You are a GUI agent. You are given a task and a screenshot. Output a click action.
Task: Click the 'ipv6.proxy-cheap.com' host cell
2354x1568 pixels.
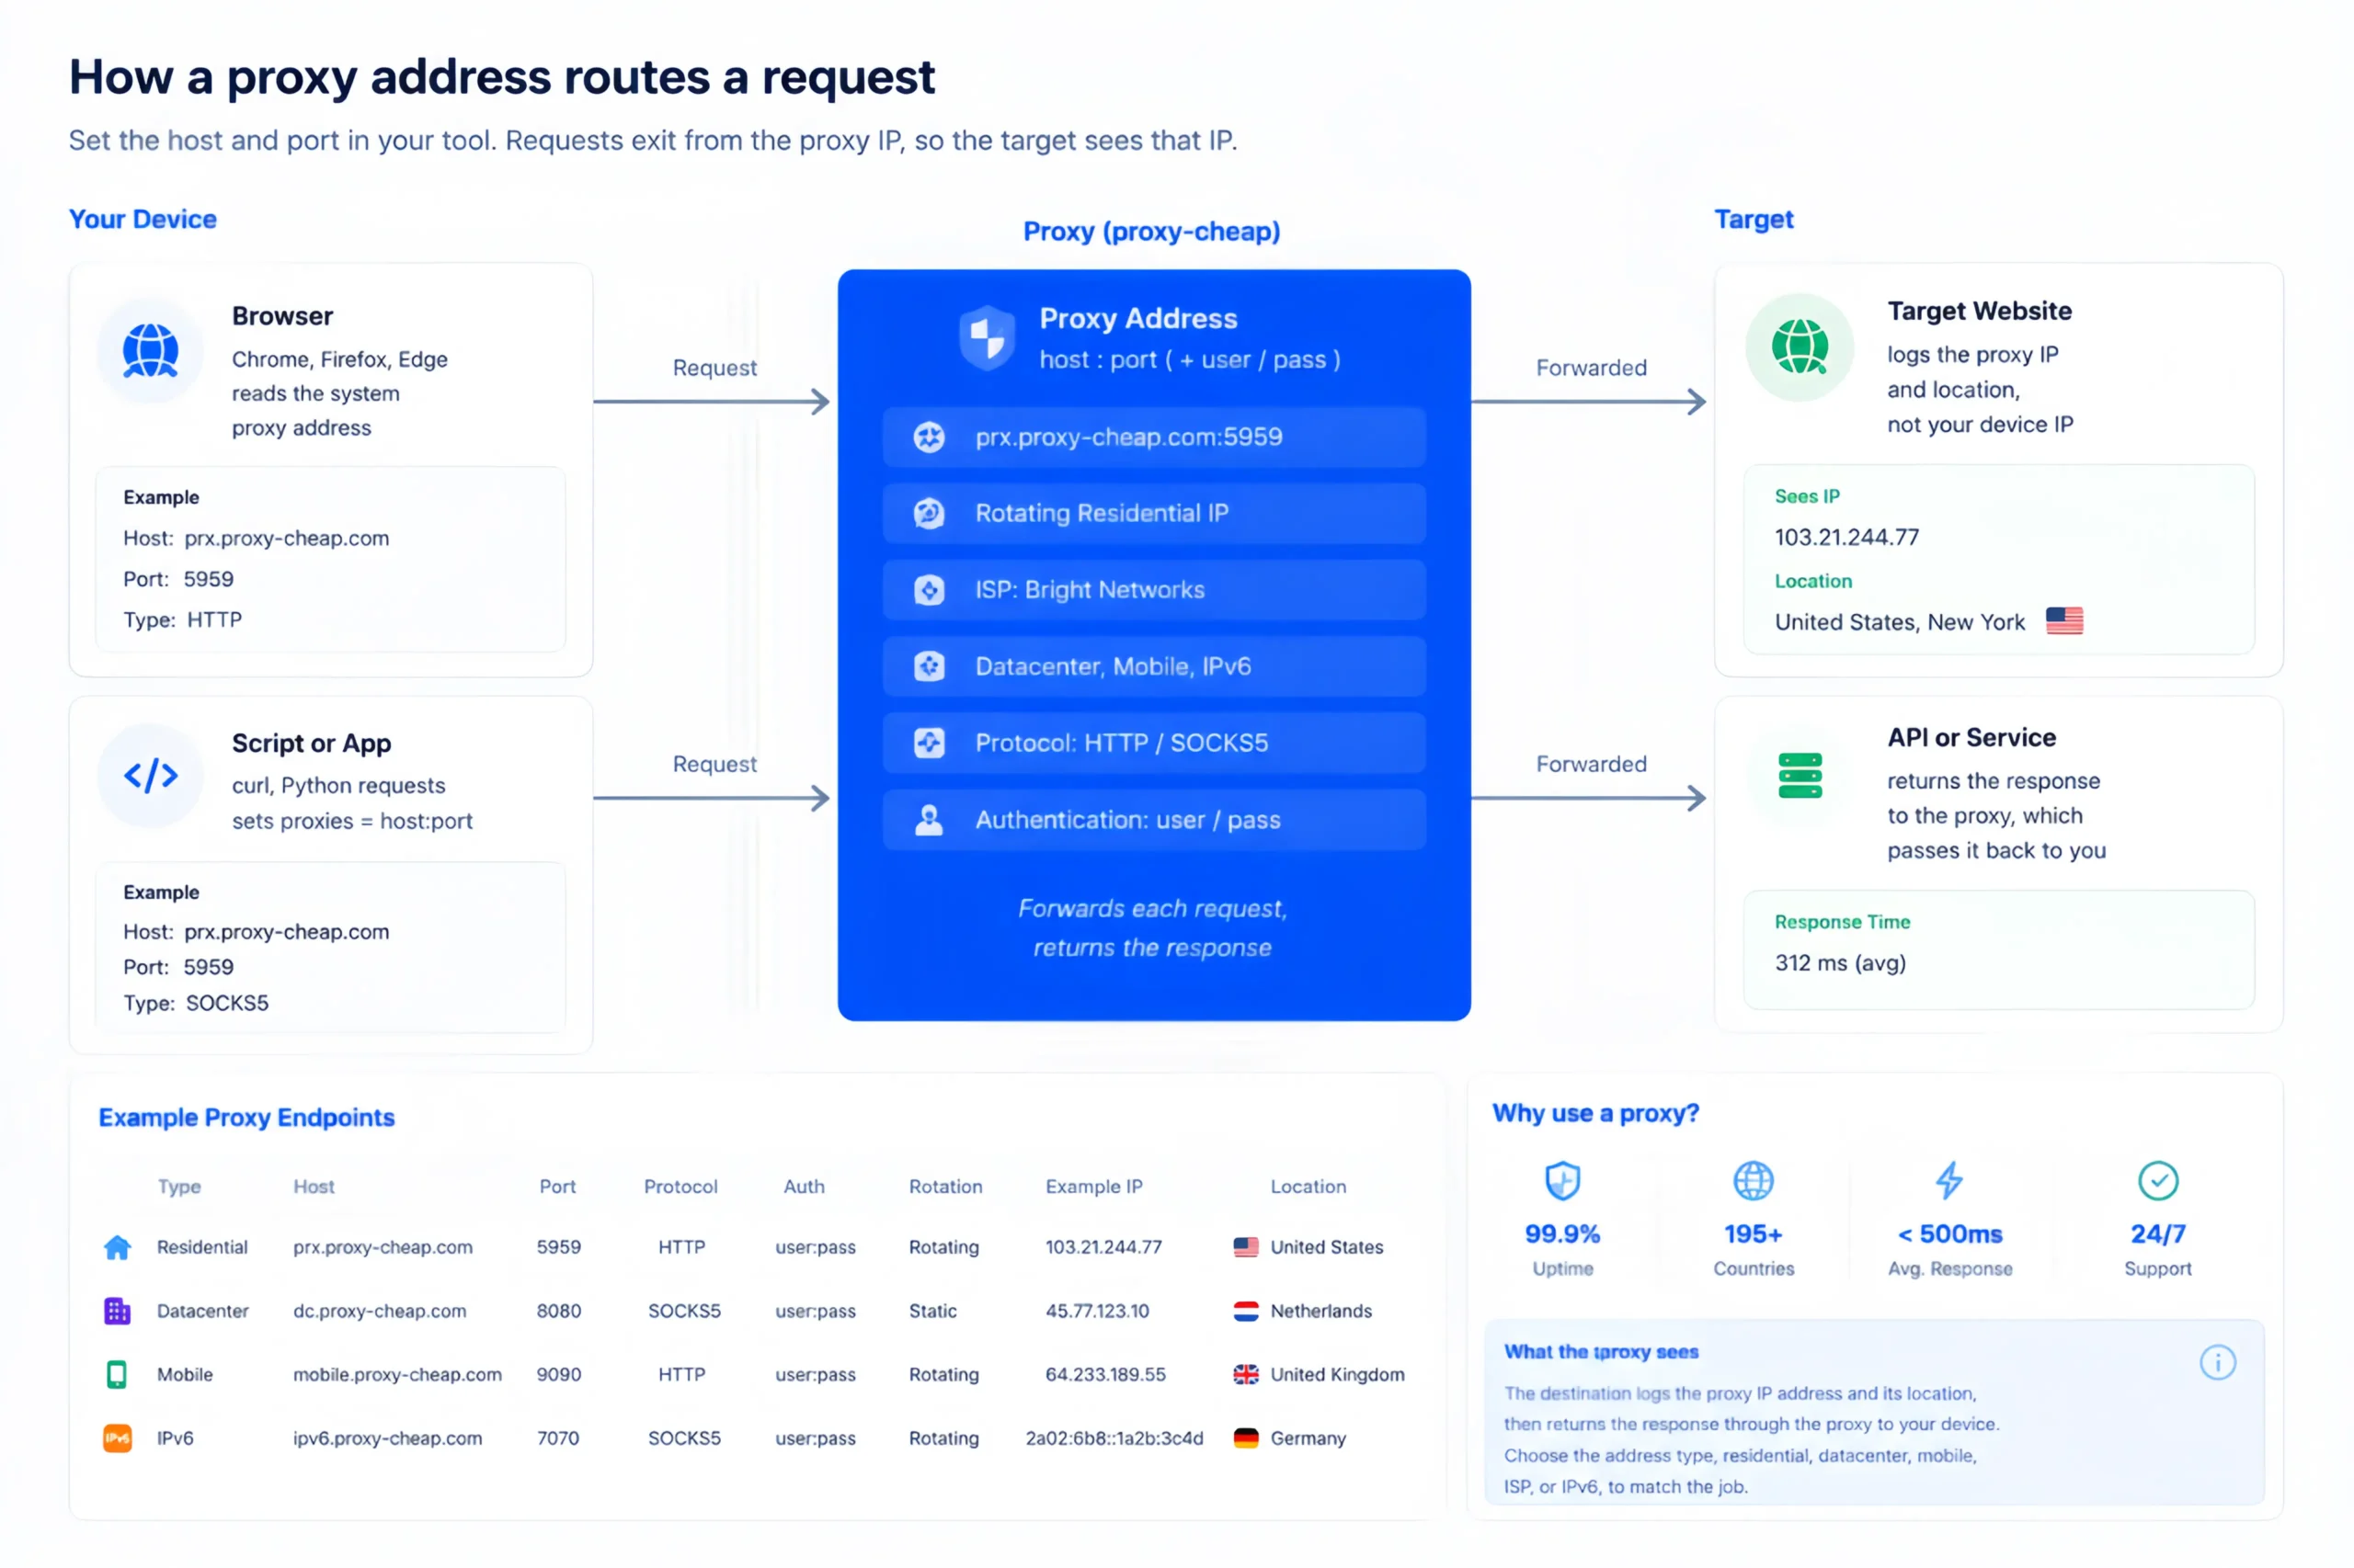click(387, 1439)
